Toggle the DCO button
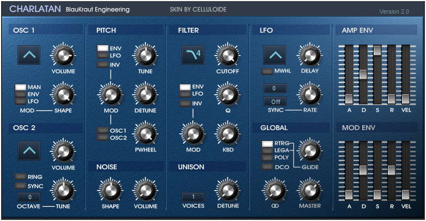Viewport: 426px width, 221px height. pos(267,167)
